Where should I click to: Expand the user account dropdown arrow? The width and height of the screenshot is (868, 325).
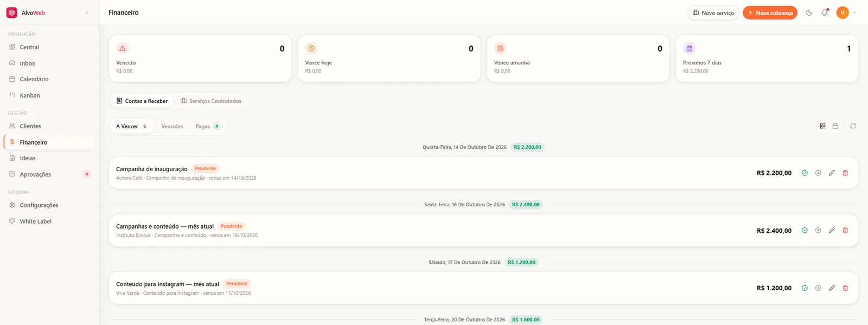click(x=854, y=12)
